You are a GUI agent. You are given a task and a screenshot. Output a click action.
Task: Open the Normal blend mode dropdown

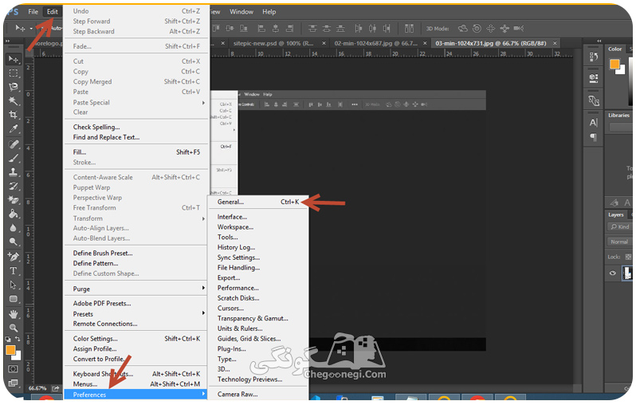click(619, 242)
